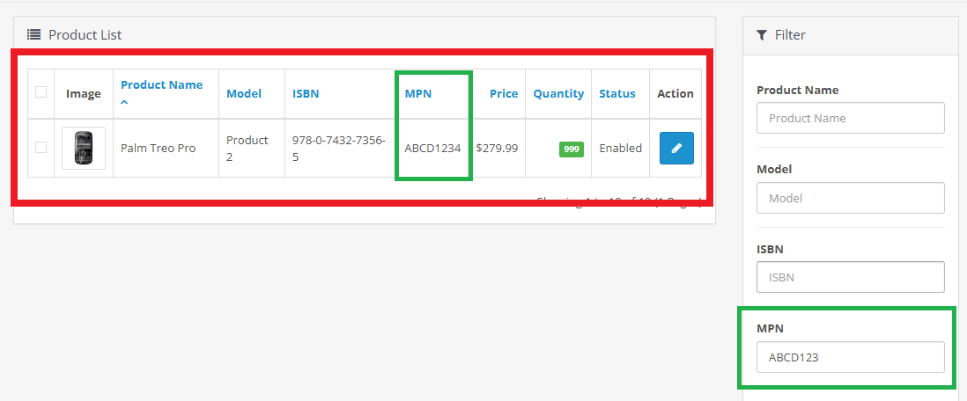Sort the list by MPN header

pyautogui.click(x=417, y=93)
